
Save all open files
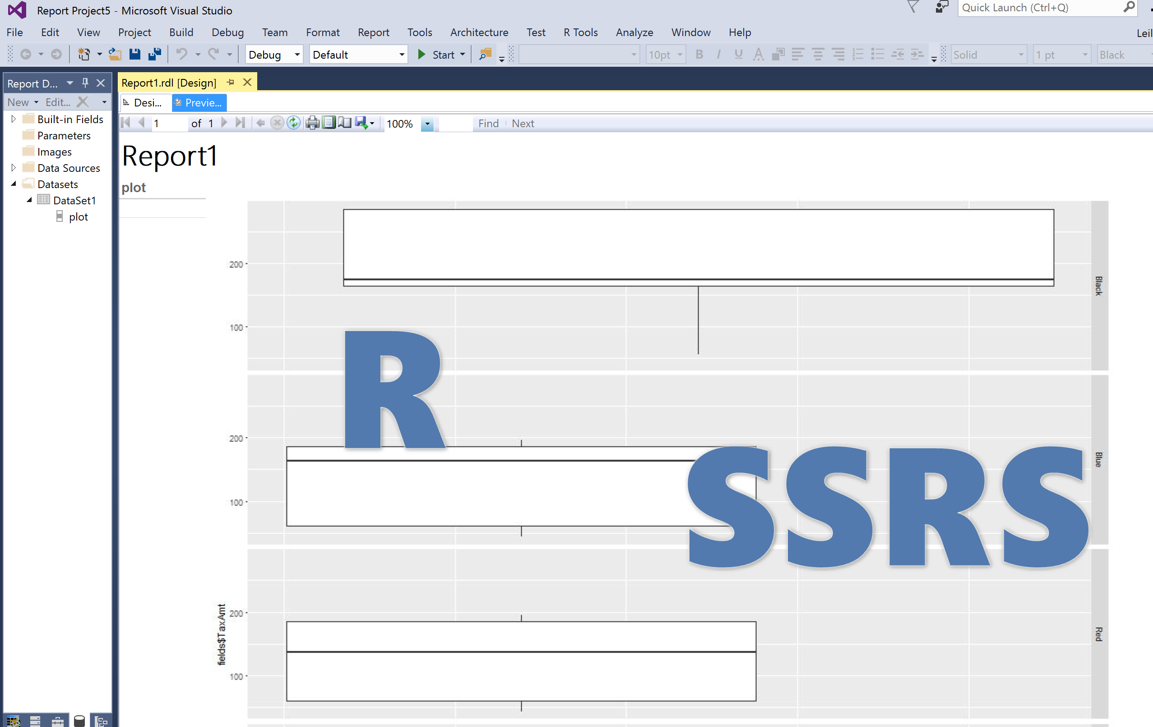point(154,54)
